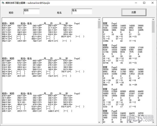The height and width of the screenshot is (126, 157).
Task: Close the exercise generator window
Action: (x=153, y=3)
